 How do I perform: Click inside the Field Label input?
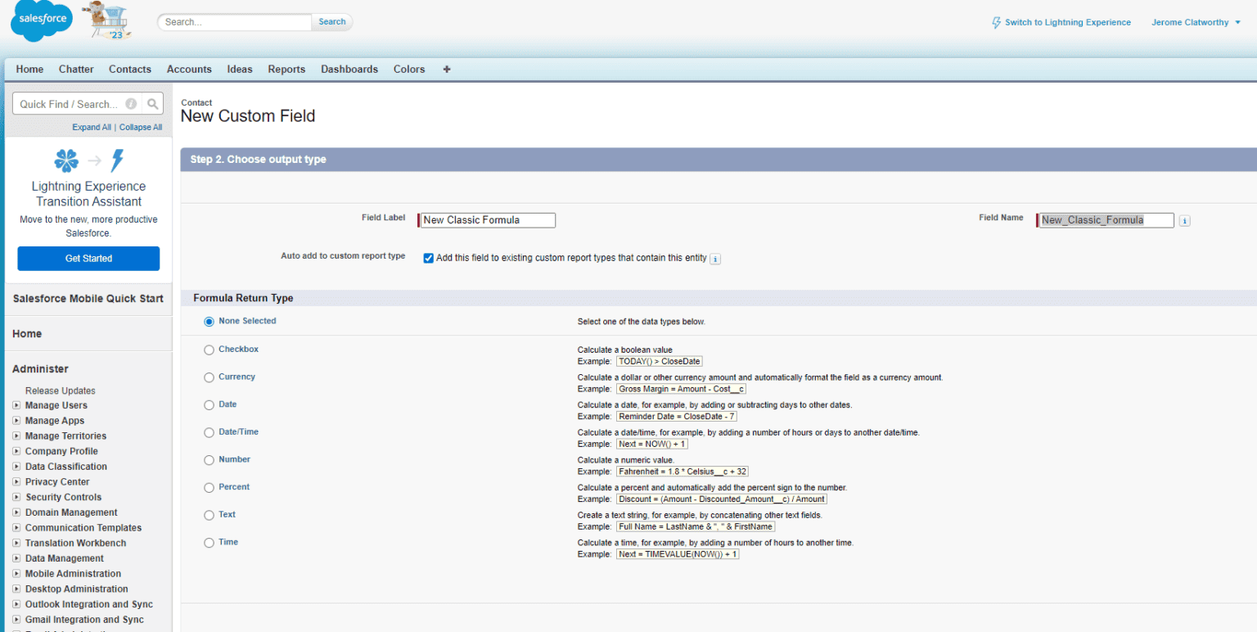click(486, 219)
